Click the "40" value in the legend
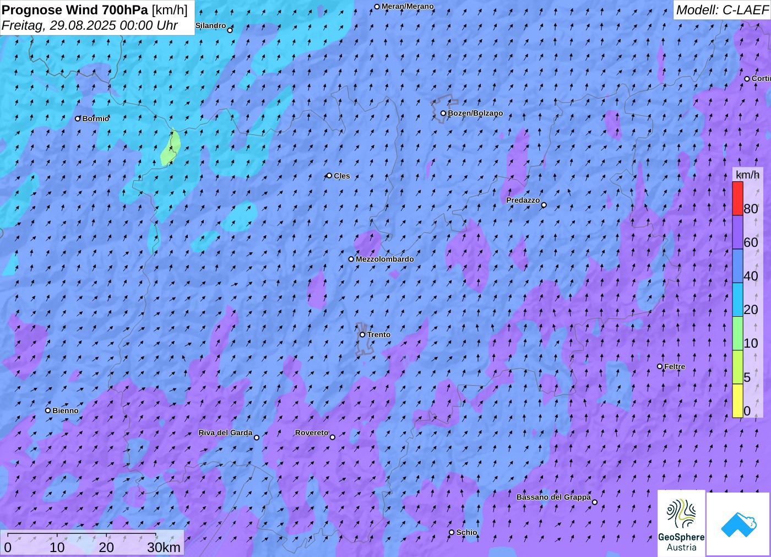The width and height of the screenshot is (771, 557). [x=751, y=276]
